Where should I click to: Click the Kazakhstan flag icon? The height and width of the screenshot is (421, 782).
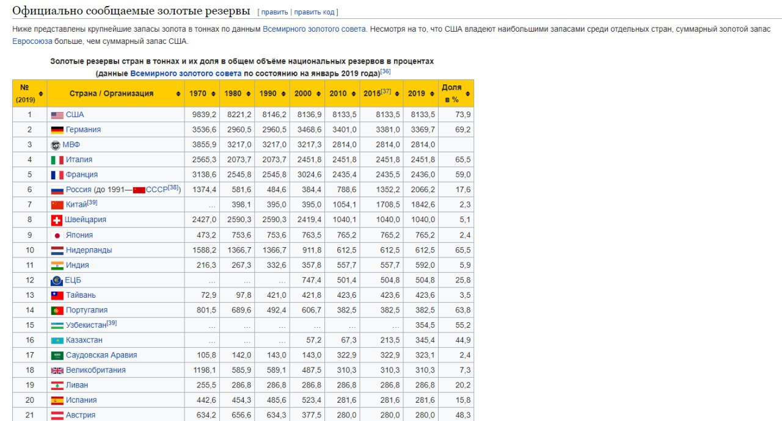[57, 340]
